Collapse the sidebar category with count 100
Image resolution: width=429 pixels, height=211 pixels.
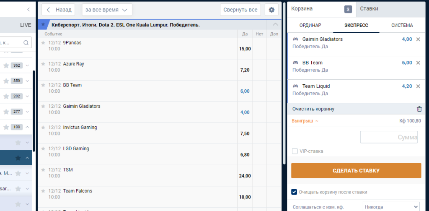27,127
